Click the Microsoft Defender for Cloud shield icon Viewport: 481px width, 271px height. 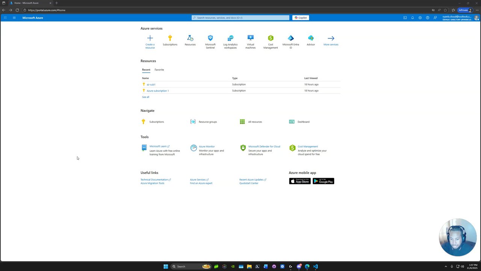click(x=243, y=148)
